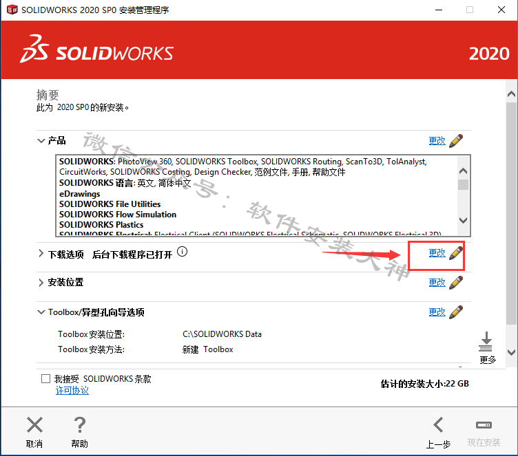Click product list scrollbar down arrow
Viewport: 518px width, 456px height.
click(463, 220)
